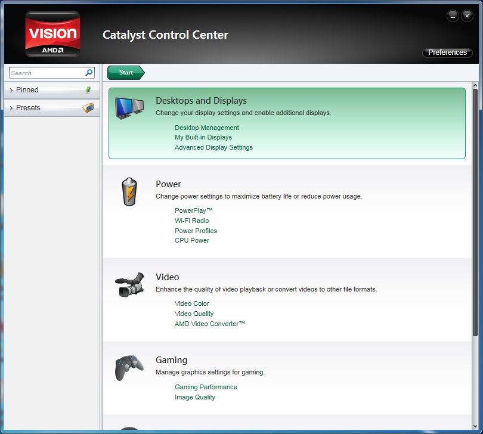
Task: Open the Video Quality link
Action: click(x=194, y=314)
